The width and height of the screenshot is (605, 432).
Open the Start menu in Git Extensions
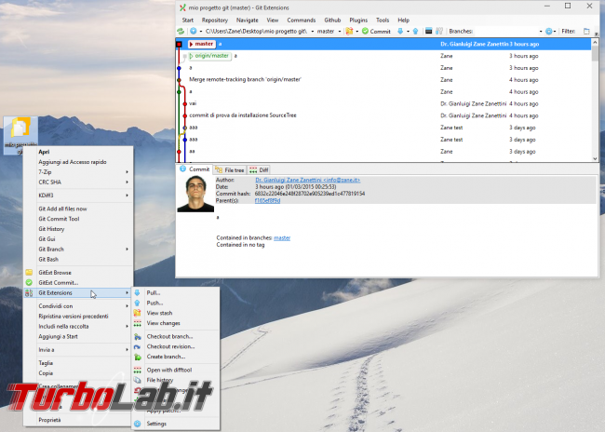point(187,20)
